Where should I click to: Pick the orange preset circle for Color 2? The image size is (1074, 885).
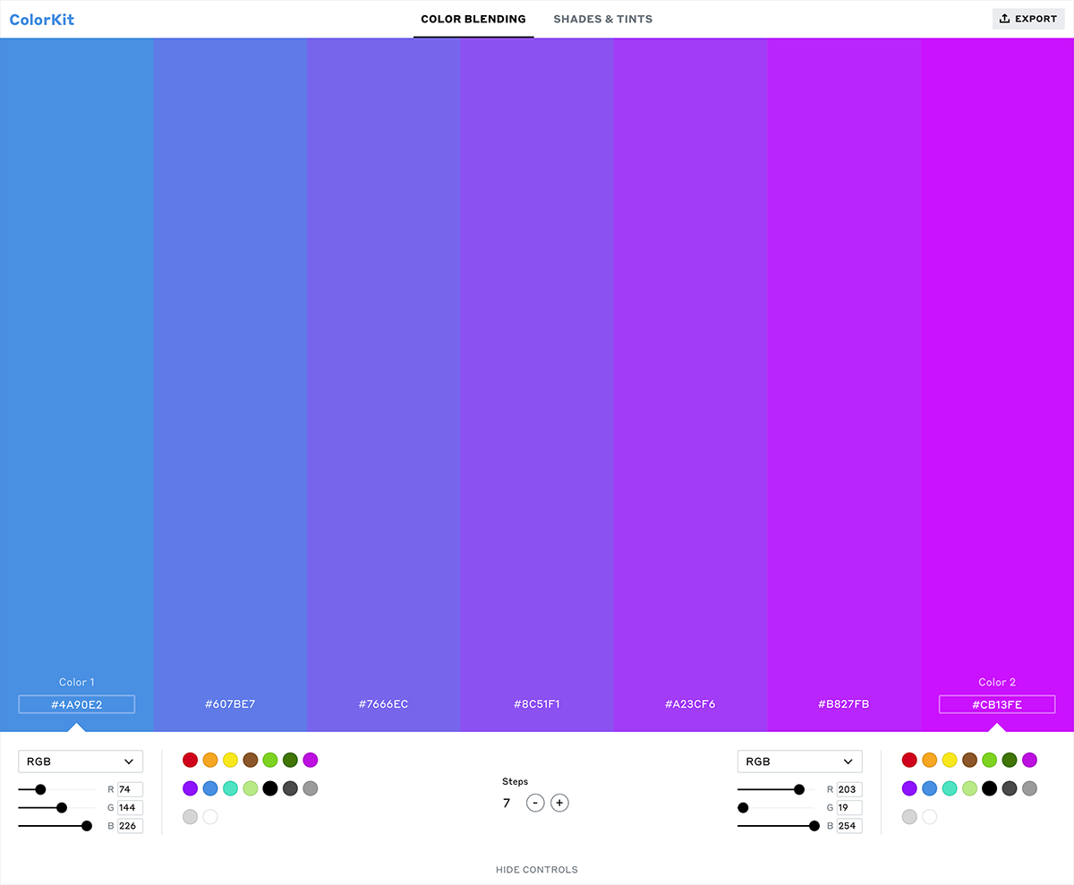[930, 760]
